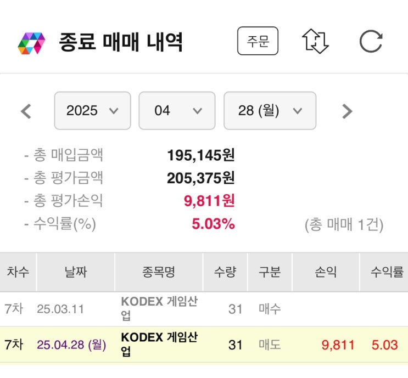Click the 종료 매매 내역 title
Screen dimensions: 408x378
pyautogui.click(x=121, y=42)
